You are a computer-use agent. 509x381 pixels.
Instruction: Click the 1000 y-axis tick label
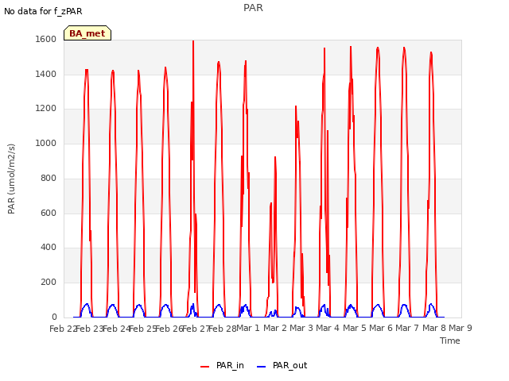click(x=46, y=143)
